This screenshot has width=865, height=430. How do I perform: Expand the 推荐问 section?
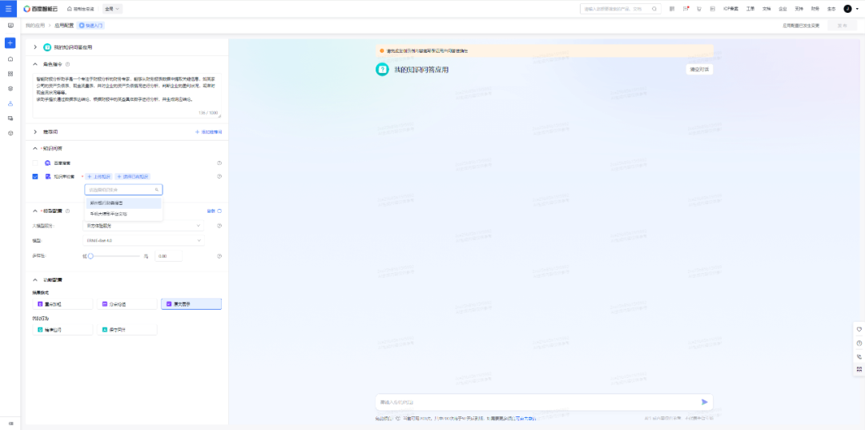35,132
